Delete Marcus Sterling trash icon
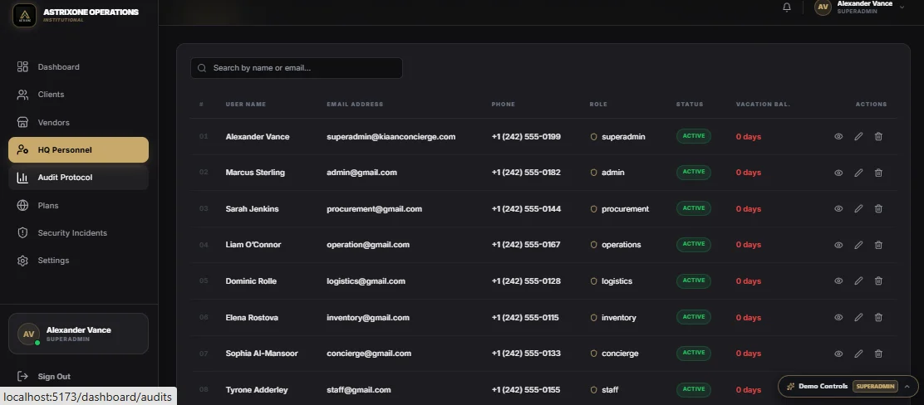The width and height of the screenshot is (924, 405). tap(878, 173)
